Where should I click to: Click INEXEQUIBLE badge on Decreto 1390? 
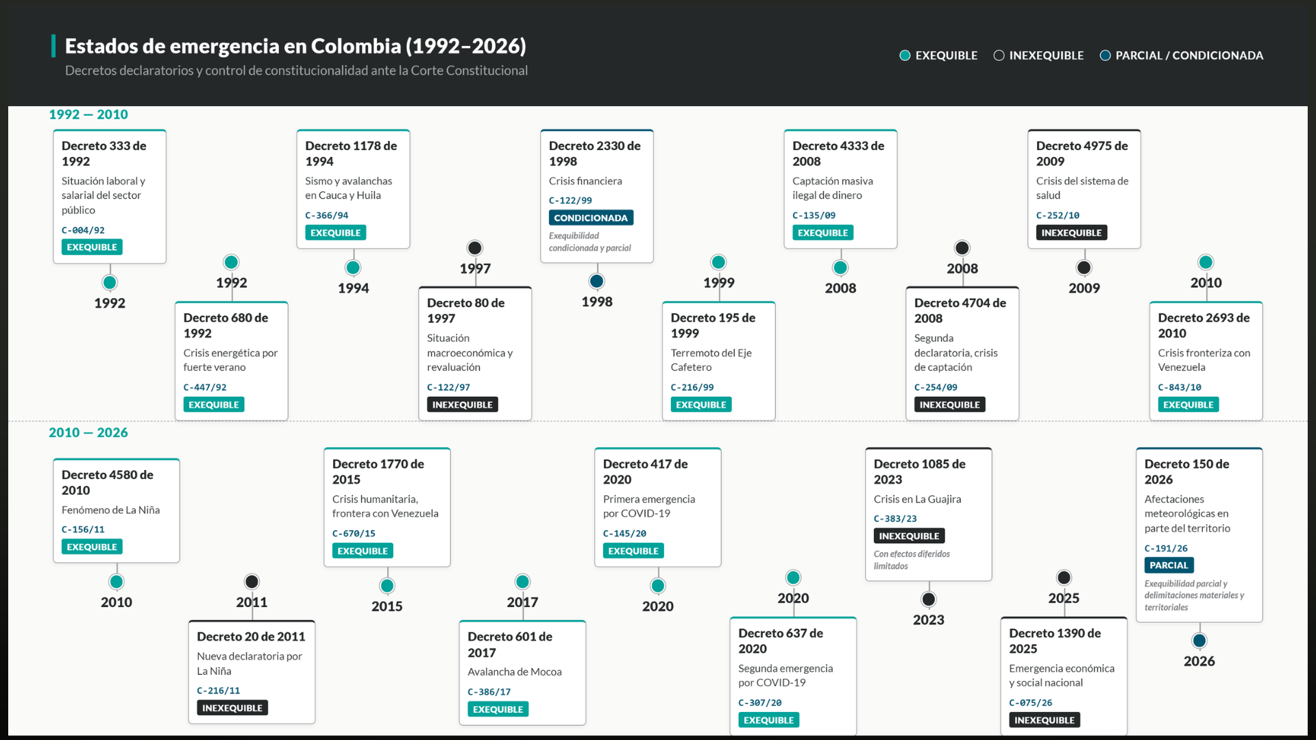(x=1045, y=720)
